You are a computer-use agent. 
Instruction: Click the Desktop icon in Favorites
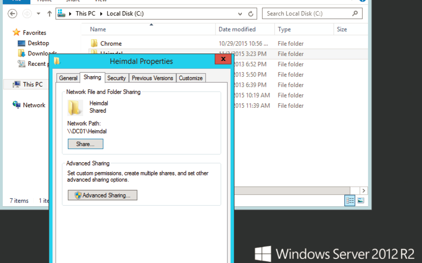21,43
